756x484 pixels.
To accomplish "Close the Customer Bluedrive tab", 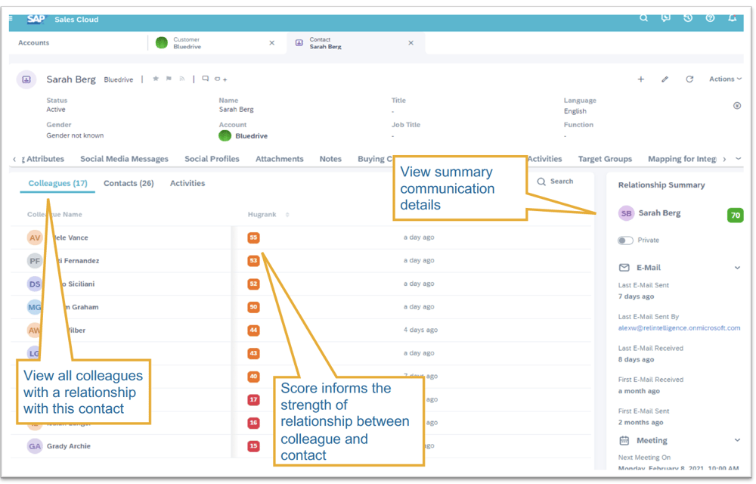I will tap(272, 43).
